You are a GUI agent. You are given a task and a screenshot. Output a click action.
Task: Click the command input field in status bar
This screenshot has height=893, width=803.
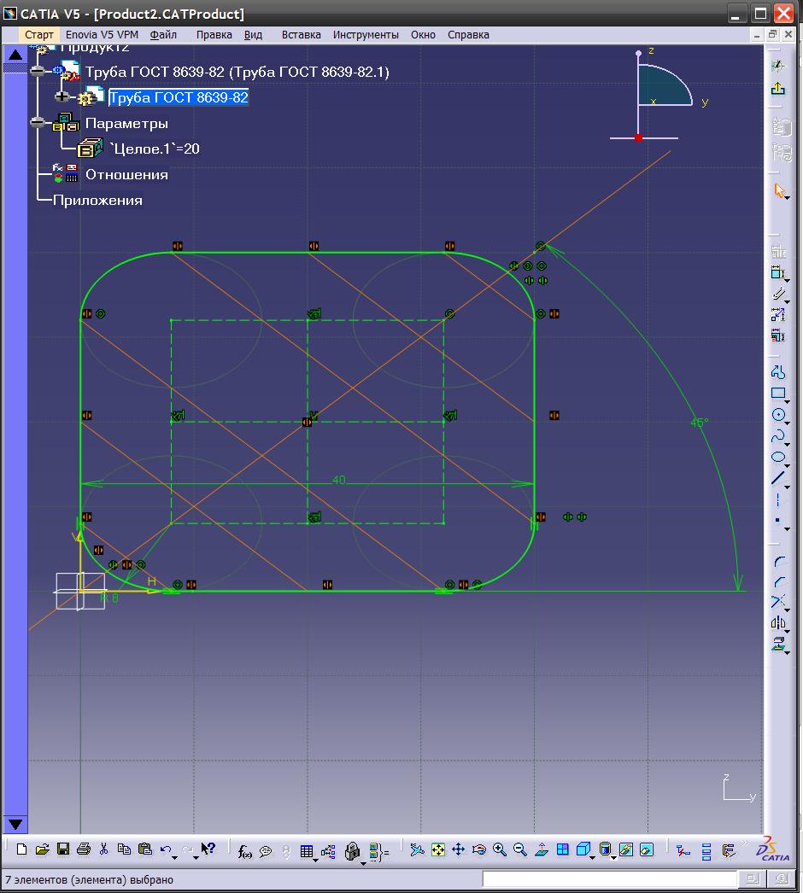[609, 878]
